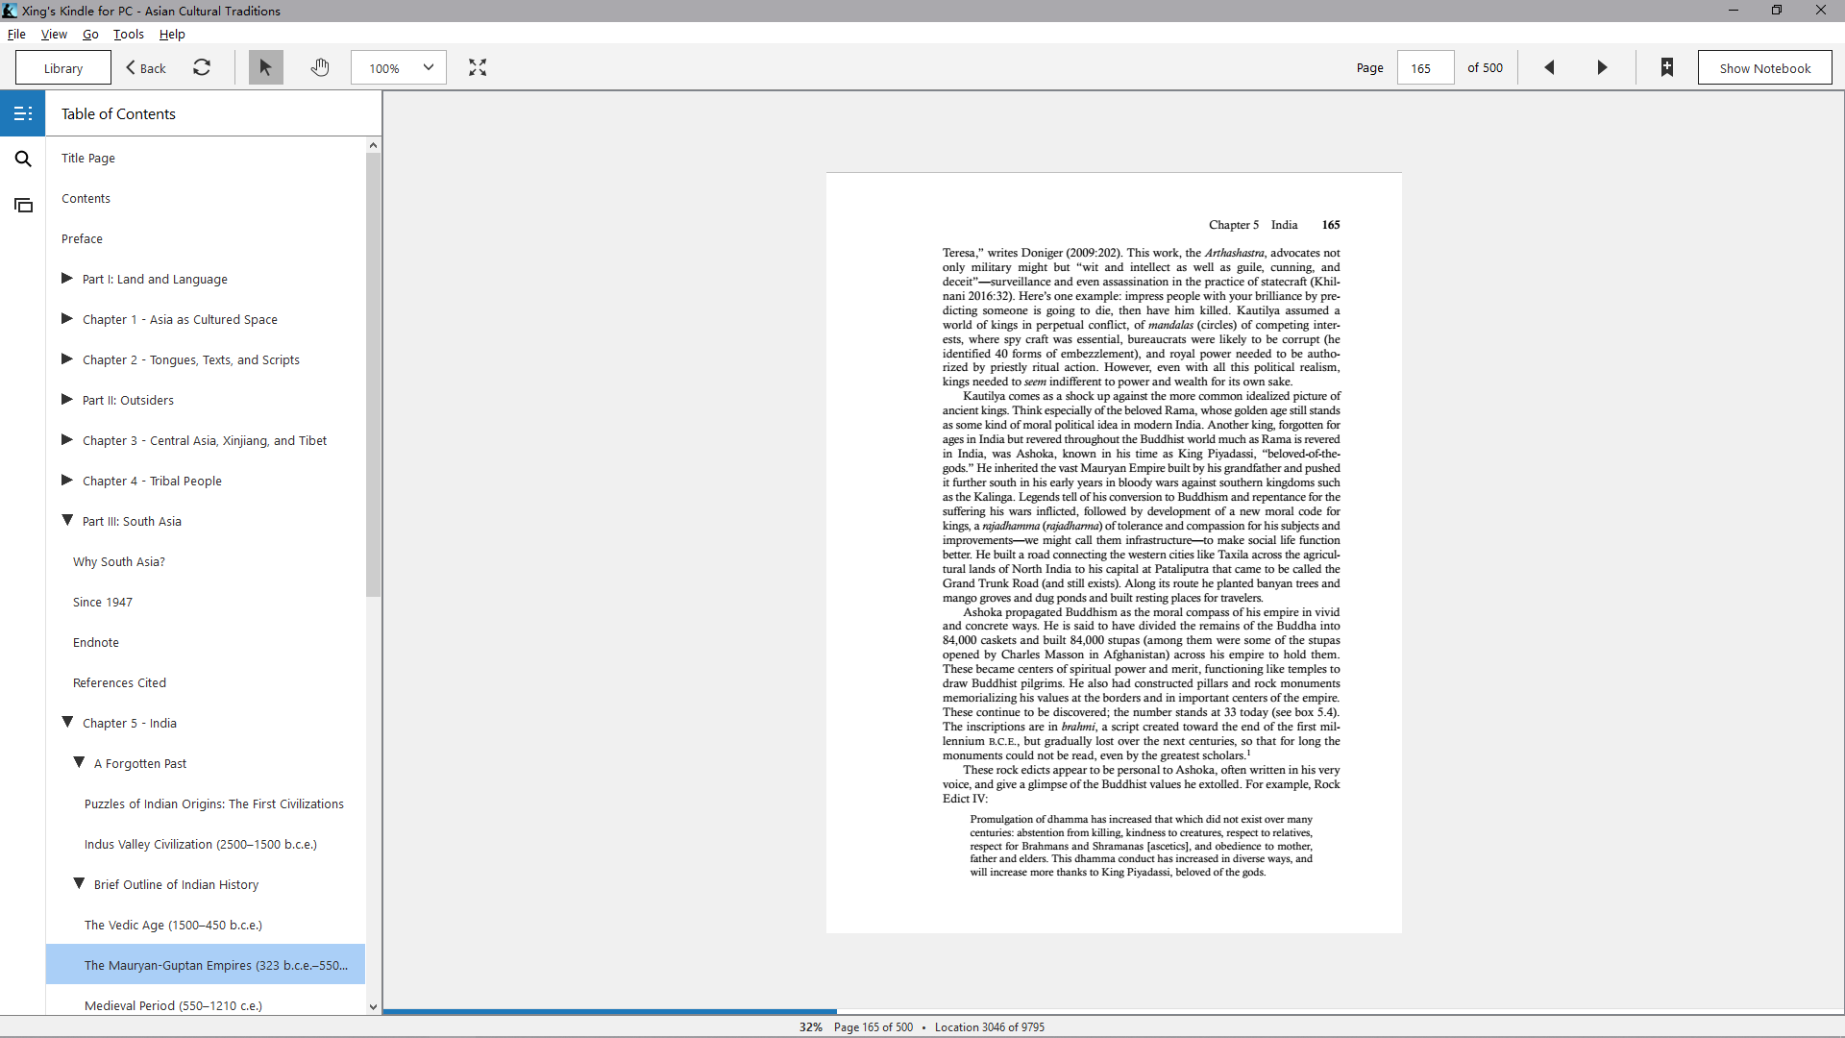
Task: Click the Sync refresh icon
Action: (x=202, y=67)
